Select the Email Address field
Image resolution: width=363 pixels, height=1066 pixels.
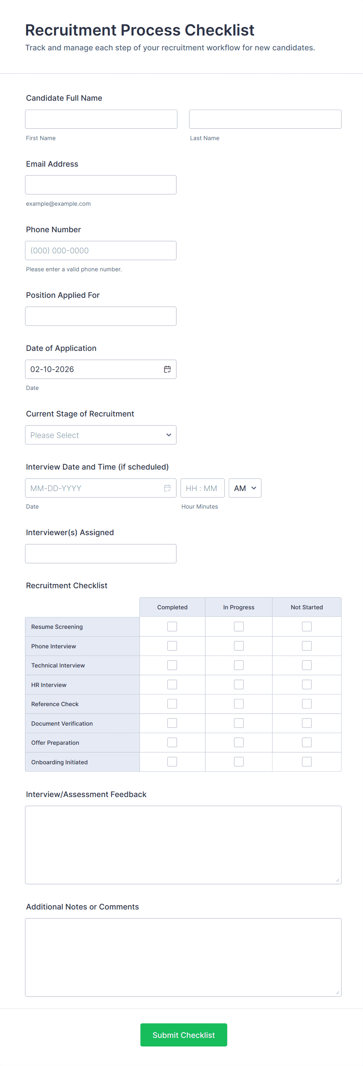click(x=101, y=185)
